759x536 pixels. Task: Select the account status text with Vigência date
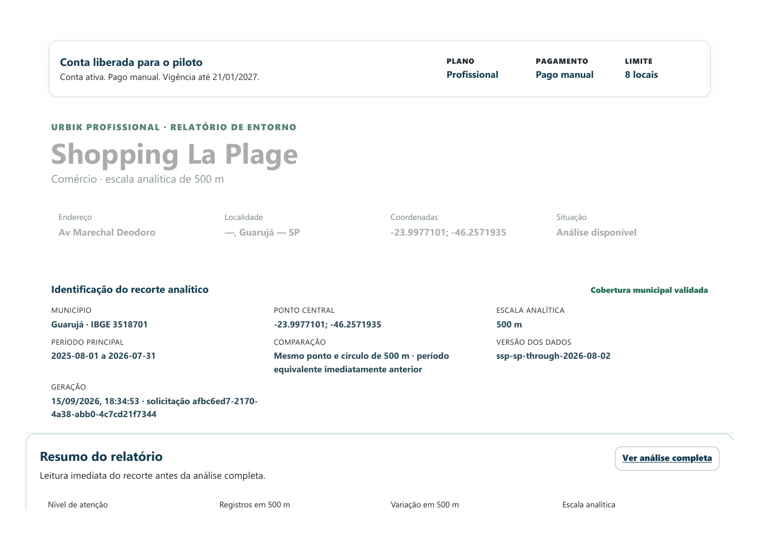[159, 77]
